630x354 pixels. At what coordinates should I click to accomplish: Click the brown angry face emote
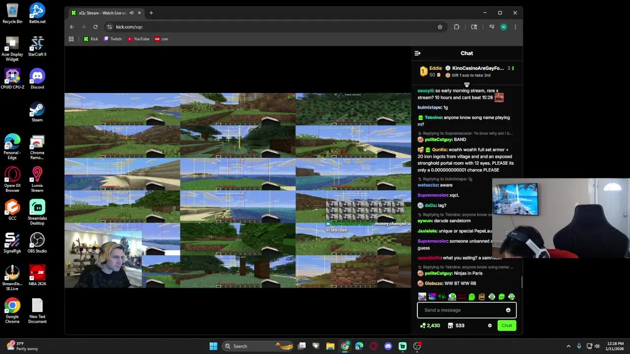click(x=482, y=296)
